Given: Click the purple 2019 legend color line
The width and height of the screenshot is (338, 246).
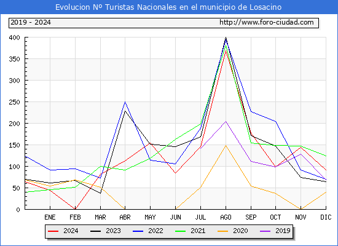Looking at the screenshot, I should pos(265,231).
